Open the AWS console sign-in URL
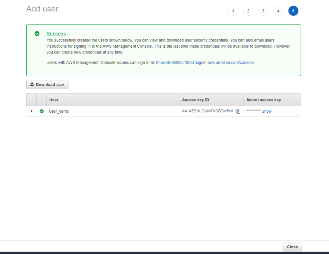Viewport: 329px width, 254px height. point(205,62)
